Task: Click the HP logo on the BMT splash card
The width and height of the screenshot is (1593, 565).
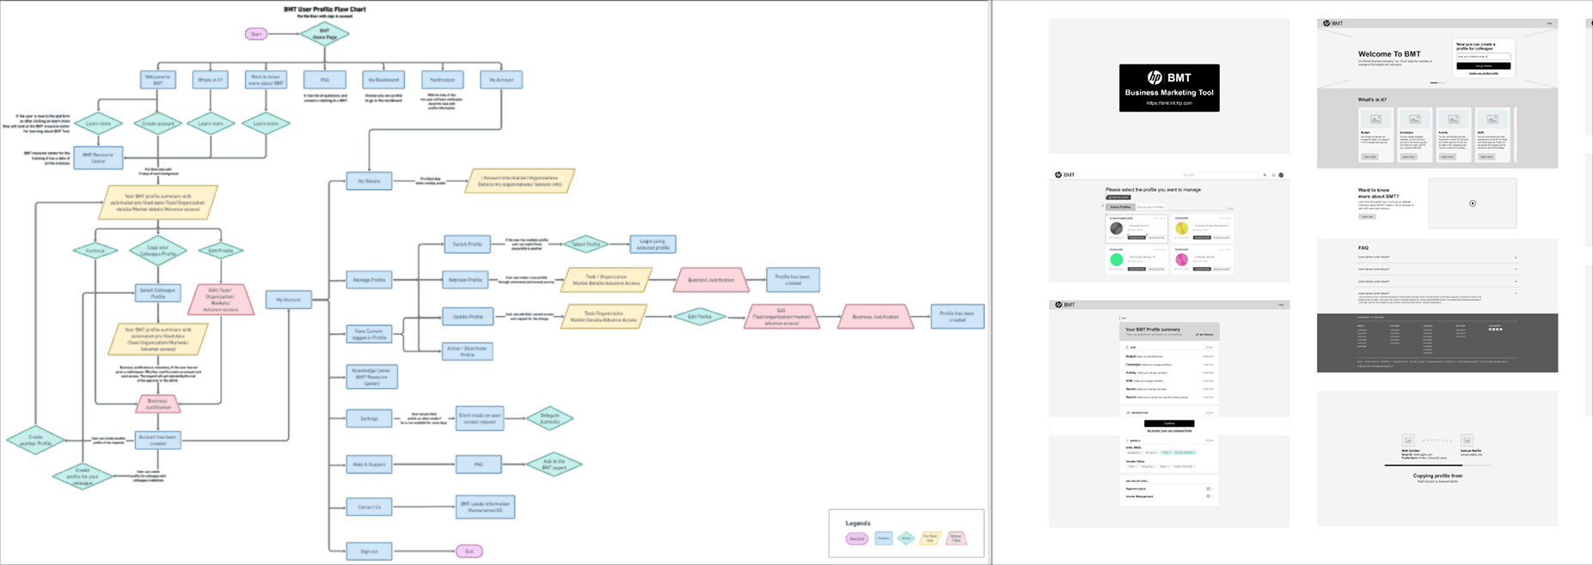Action: 1155,77
